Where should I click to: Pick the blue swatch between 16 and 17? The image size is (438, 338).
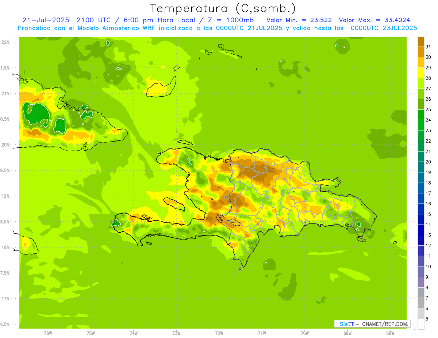(421, 198)
